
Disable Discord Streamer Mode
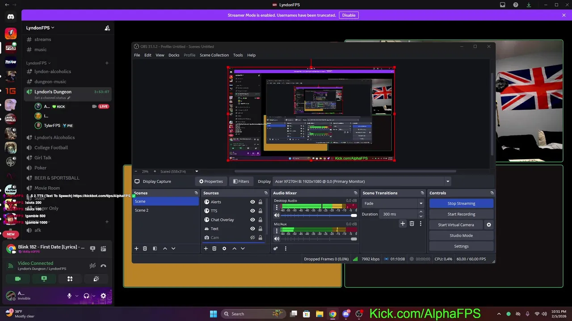click(x=349, y=15)
